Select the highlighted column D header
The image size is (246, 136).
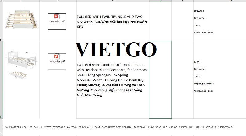pos(160,1)
